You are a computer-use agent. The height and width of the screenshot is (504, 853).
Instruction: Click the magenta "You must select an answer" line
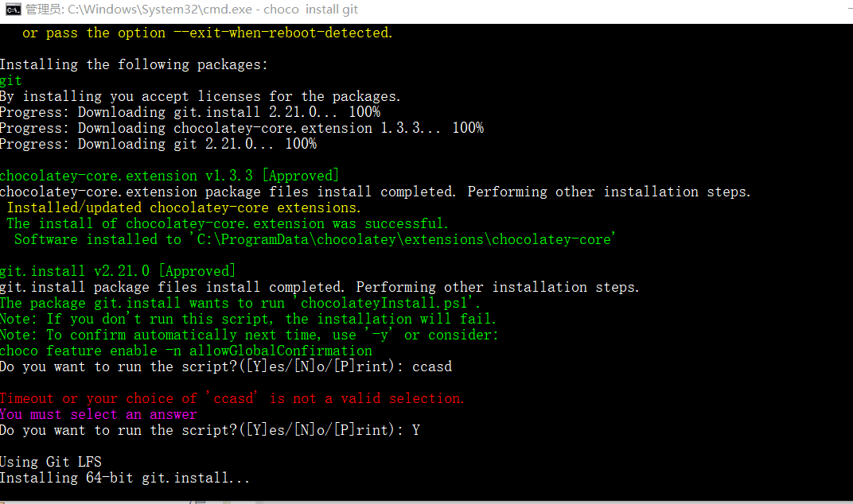click(x=98, y=414)
